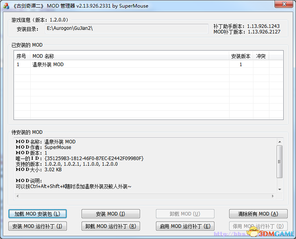Click 卸载 MOD 运行补丁 (R) button
The width and height of the screenshot is (296, 239).
(x=111, y=226)
